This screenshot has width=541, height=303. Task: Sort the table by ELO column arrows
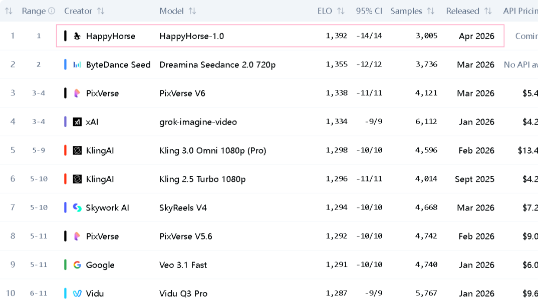tap(341, 11)
